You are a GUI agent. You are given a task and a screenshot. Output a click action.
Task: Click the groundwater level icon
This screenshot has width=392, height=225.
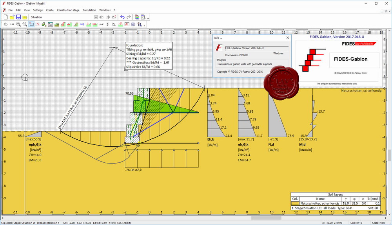point(82,24)
